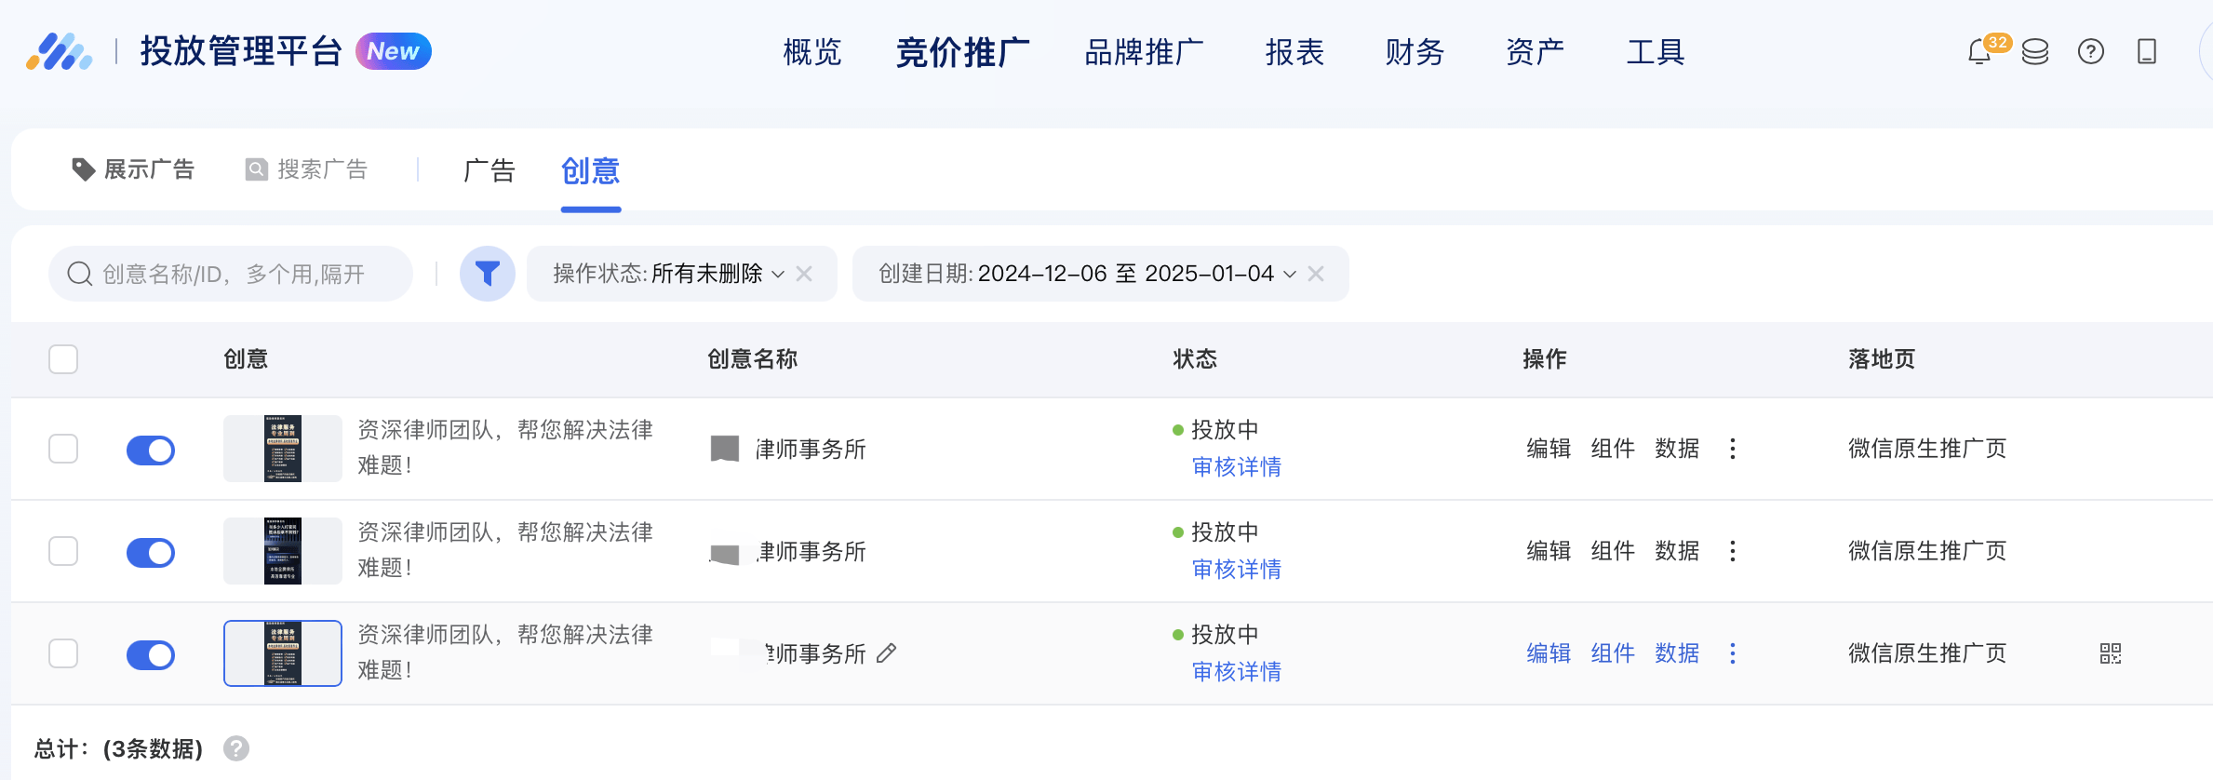Toggle off the first creative's switch
This screenshot has height=780, width=2213.
(x=151, y=451)
